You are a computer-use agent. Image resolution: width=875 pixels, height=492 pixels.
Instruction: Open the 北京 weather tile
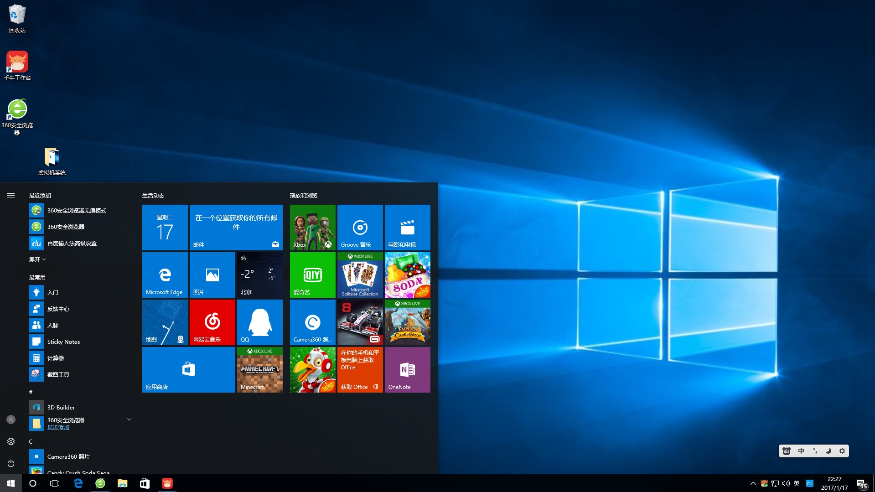pyautogui.click(x=260, y=275)
